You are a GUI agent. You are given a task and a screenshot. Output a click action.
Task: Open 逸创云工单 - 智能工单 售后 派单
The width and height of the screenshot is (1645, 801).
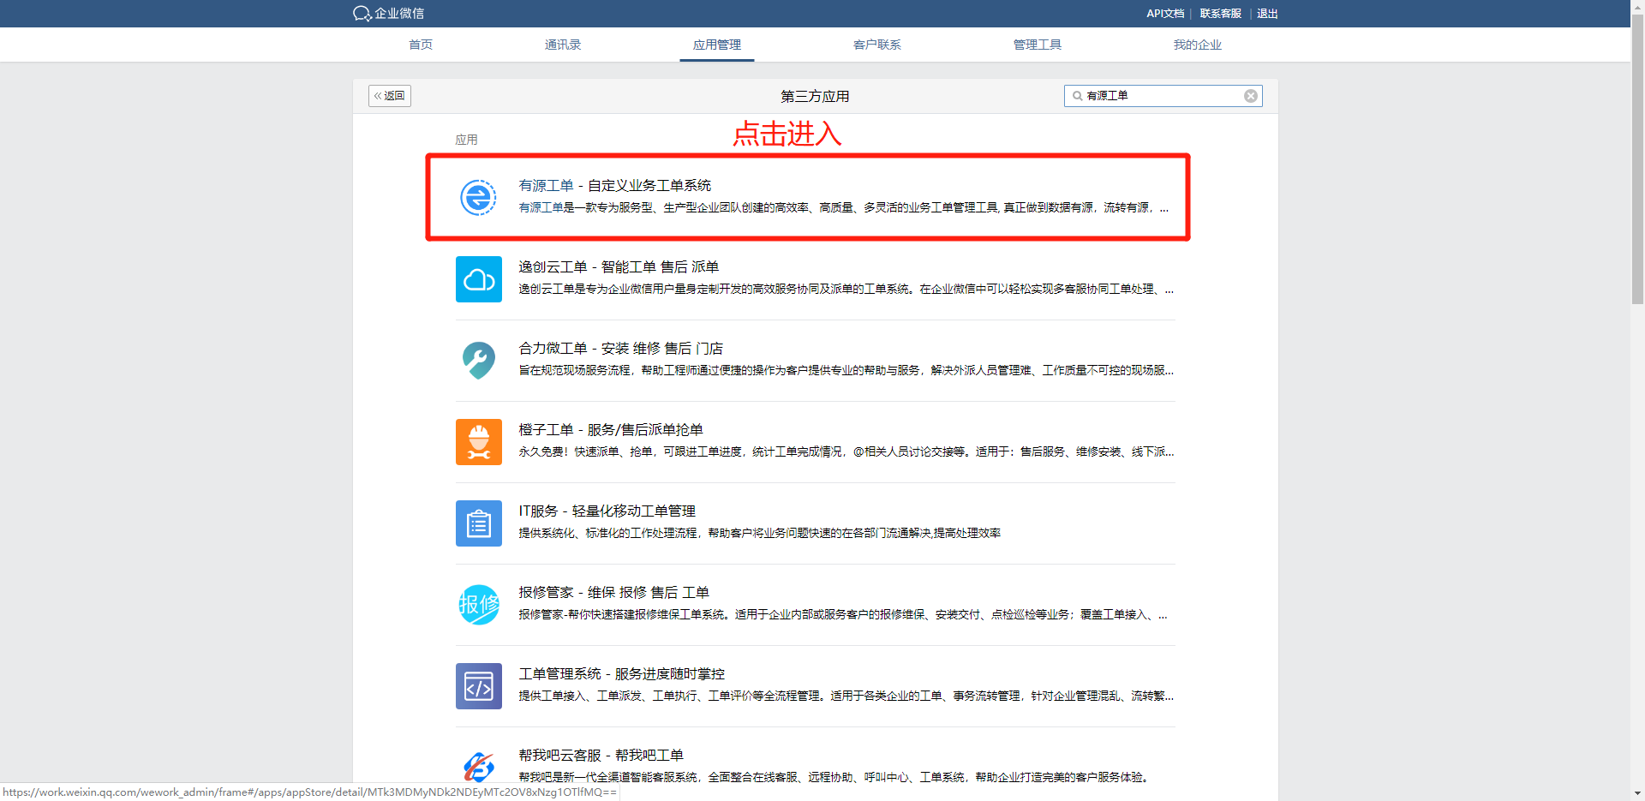point(619,266)
